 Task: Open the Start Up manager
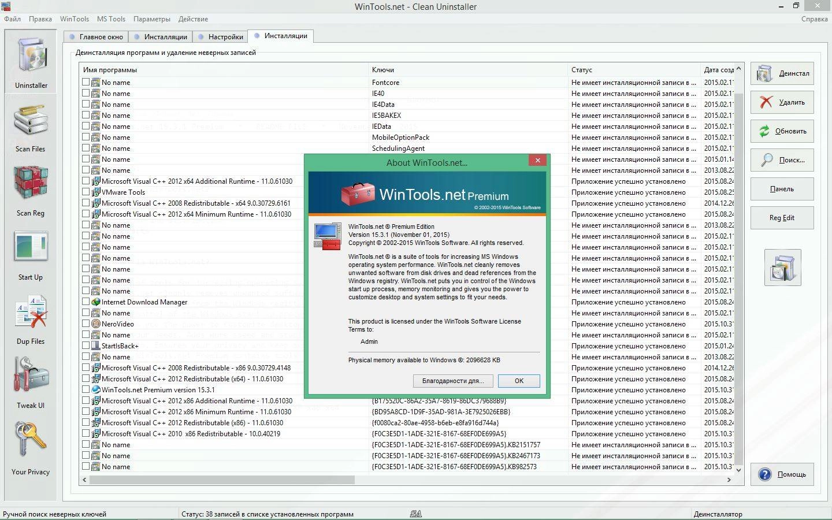tap(31, 255)
